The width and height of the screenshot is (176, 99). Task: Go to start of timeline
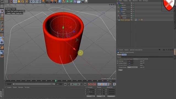(65, 84)
